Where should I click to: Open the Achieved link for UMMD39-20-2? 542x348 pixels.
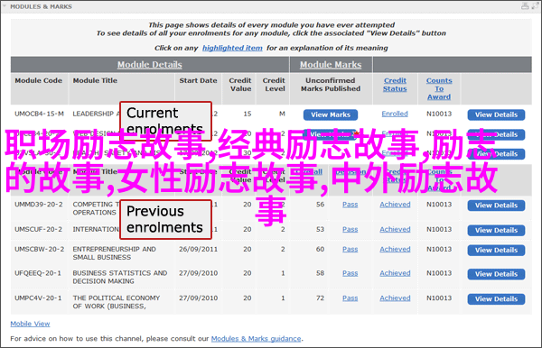(x=395, y=205)
